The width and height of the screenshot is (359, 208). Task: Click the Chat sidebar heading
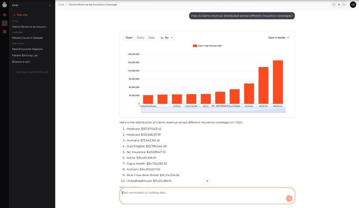[15, 5]
